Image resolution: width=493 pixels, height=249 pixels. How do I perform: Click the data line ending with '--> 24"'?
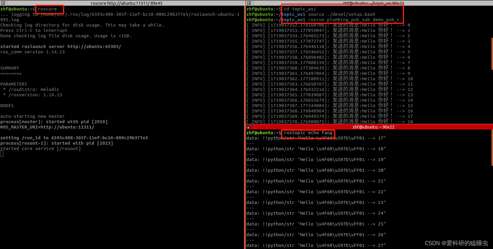click(x=316, y=213)
